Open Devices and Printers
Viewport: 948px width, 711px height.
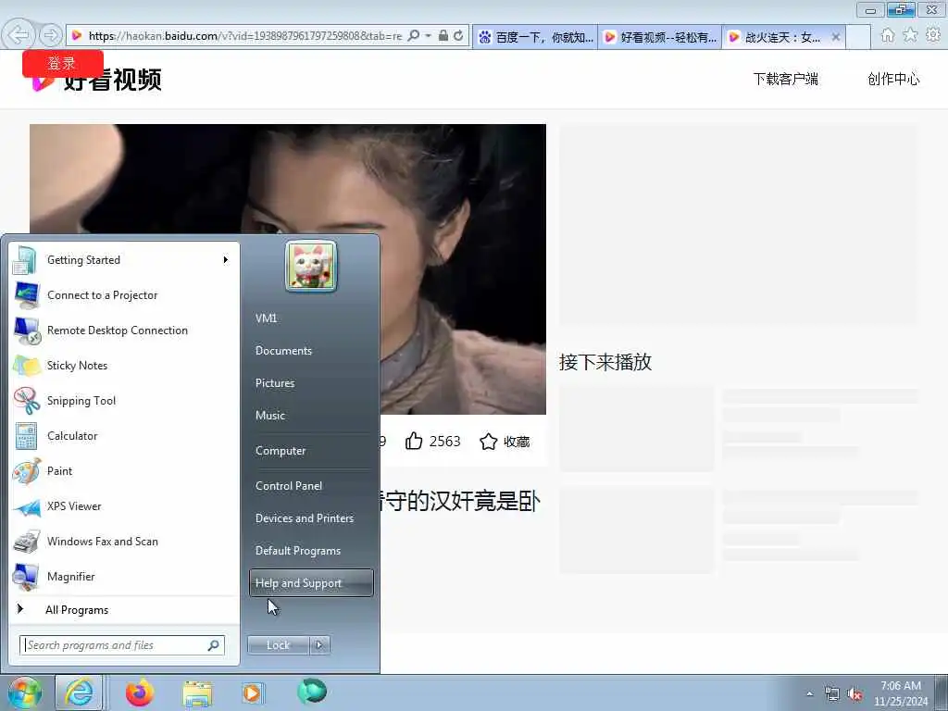pos(311,518)
